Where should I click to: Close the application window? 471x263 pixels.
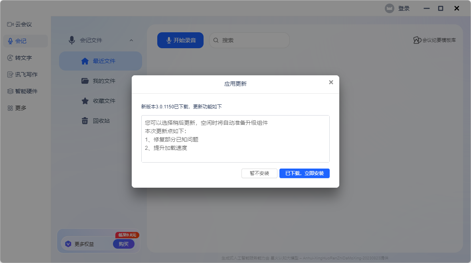pos(457,8)
